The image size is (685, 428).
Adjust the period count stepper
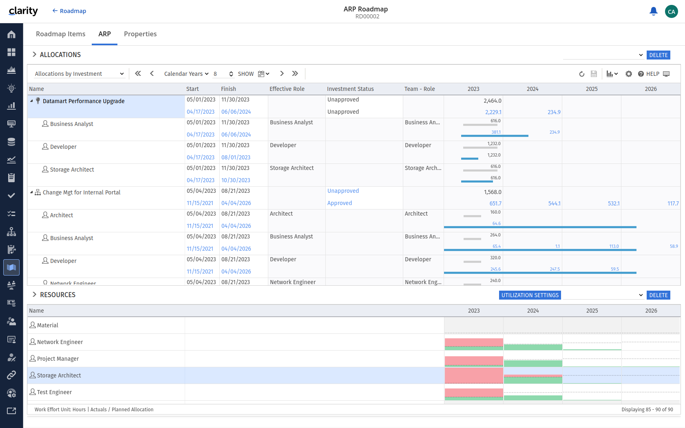tap(231, 74)
